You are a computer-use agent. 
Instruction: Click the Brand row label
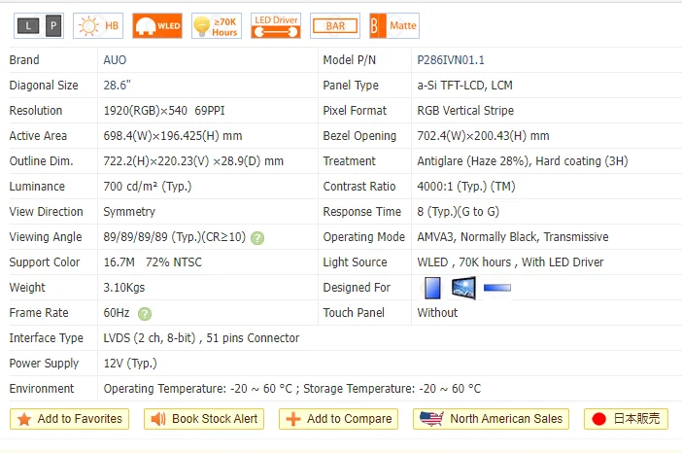24,60
